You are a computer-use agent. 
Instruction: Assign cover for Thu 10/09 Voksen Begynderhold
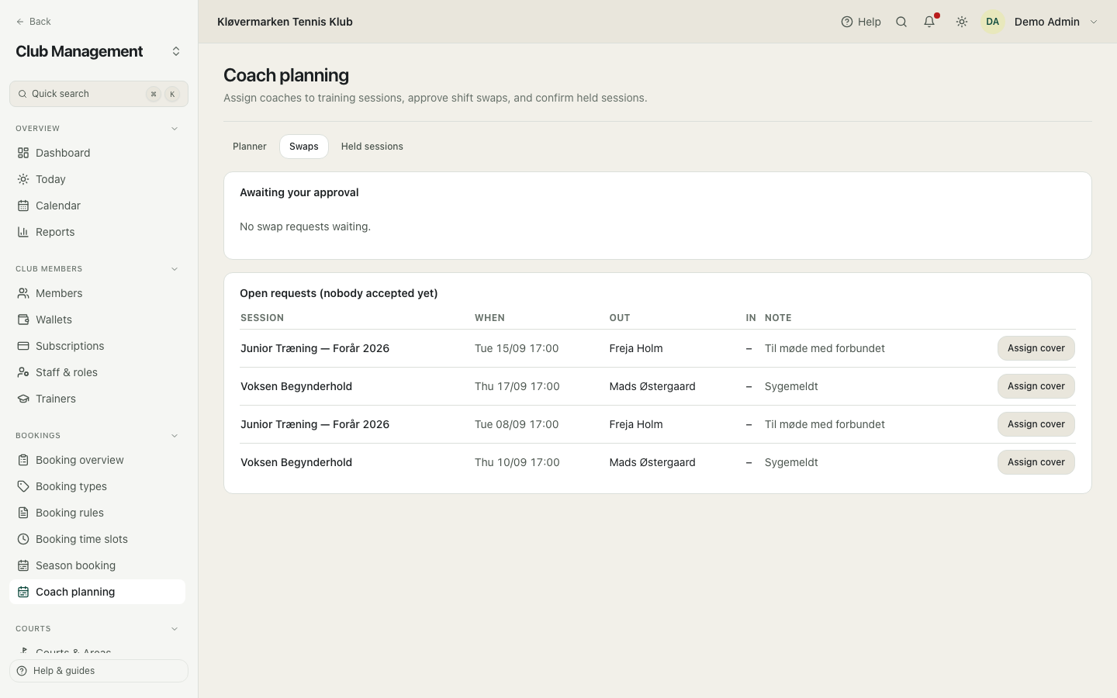[1036, 462]
